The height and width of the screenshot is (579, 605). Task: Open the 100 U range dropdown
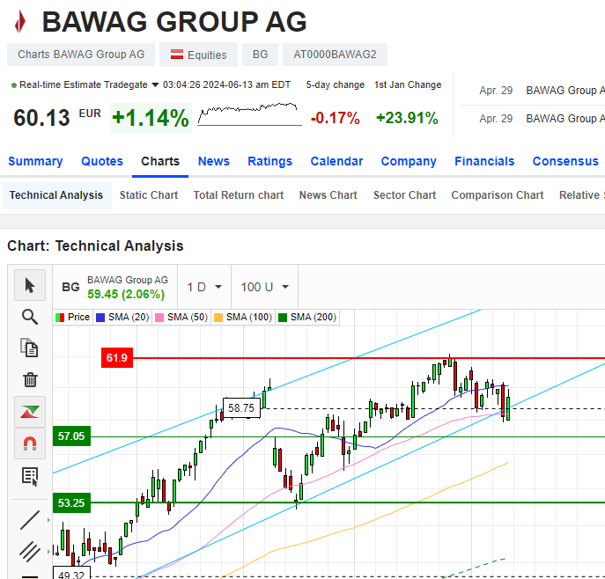264,287
